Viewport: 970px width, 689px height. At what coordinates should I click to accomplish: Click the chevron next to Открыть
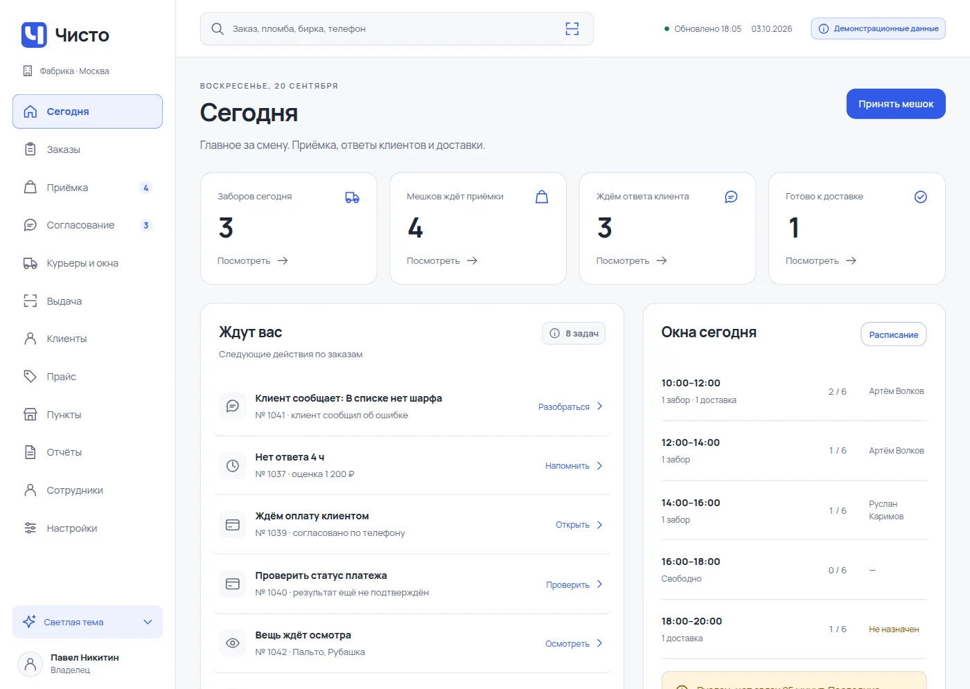tap(599, 525)
